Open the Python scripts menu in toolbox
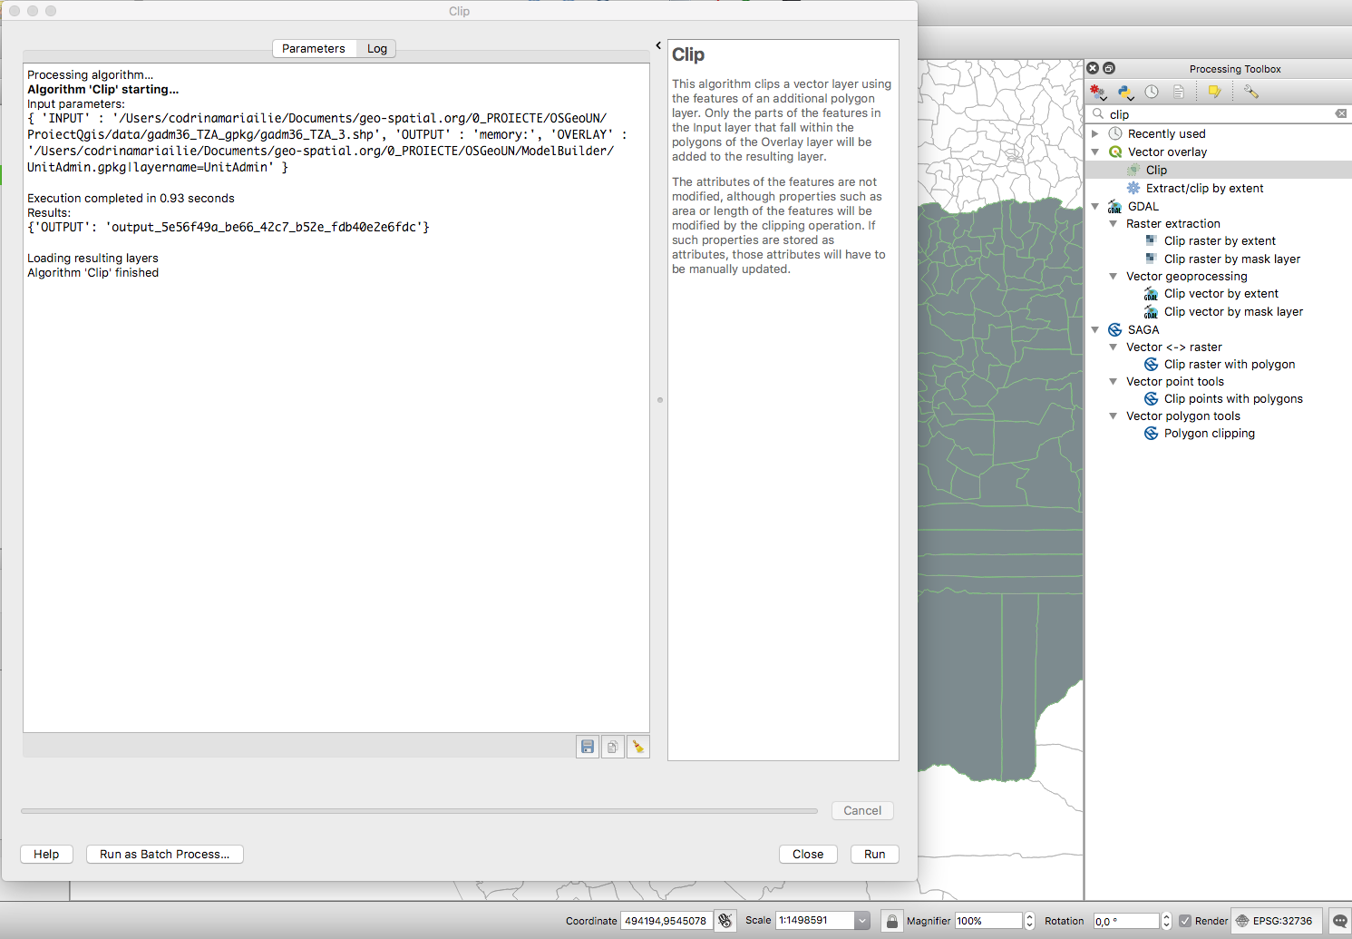Image resolution: width=1352 pixels, height=939 pixels. point(1125,92)
